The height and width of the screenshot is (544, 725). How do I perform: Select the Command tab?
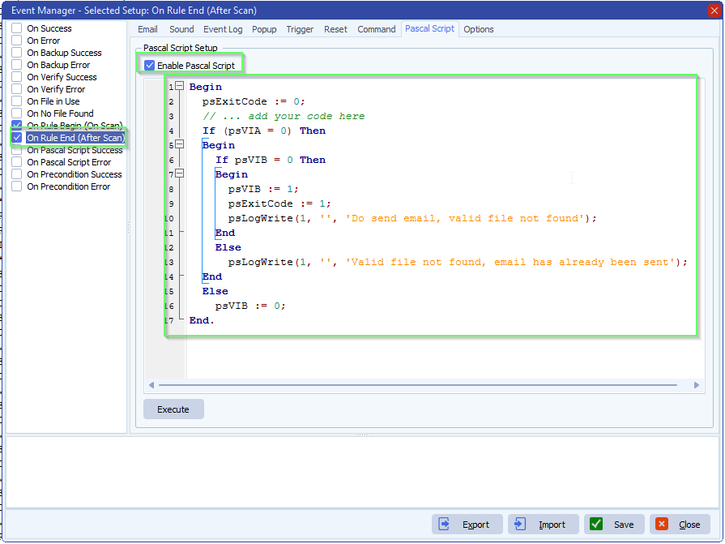coord(377,29)
